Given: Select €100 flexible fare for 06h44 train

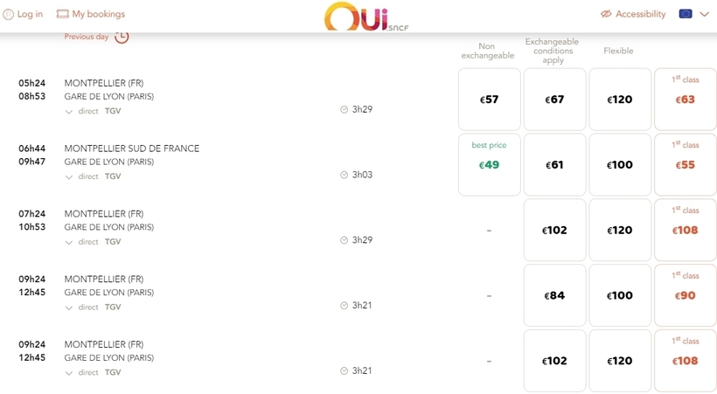Looking at the screenshot, I should point(619,164).
